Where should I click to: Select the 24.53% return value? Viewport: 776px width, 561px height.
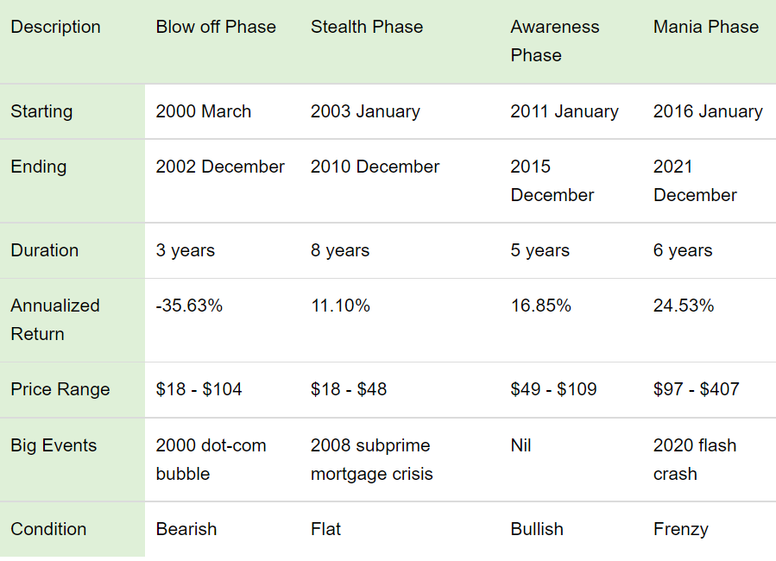point(684,306)
